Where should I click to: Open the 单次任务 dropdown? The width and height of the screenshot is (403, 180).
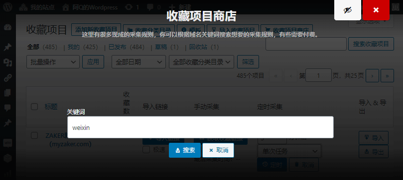click(x=289, y=151)
